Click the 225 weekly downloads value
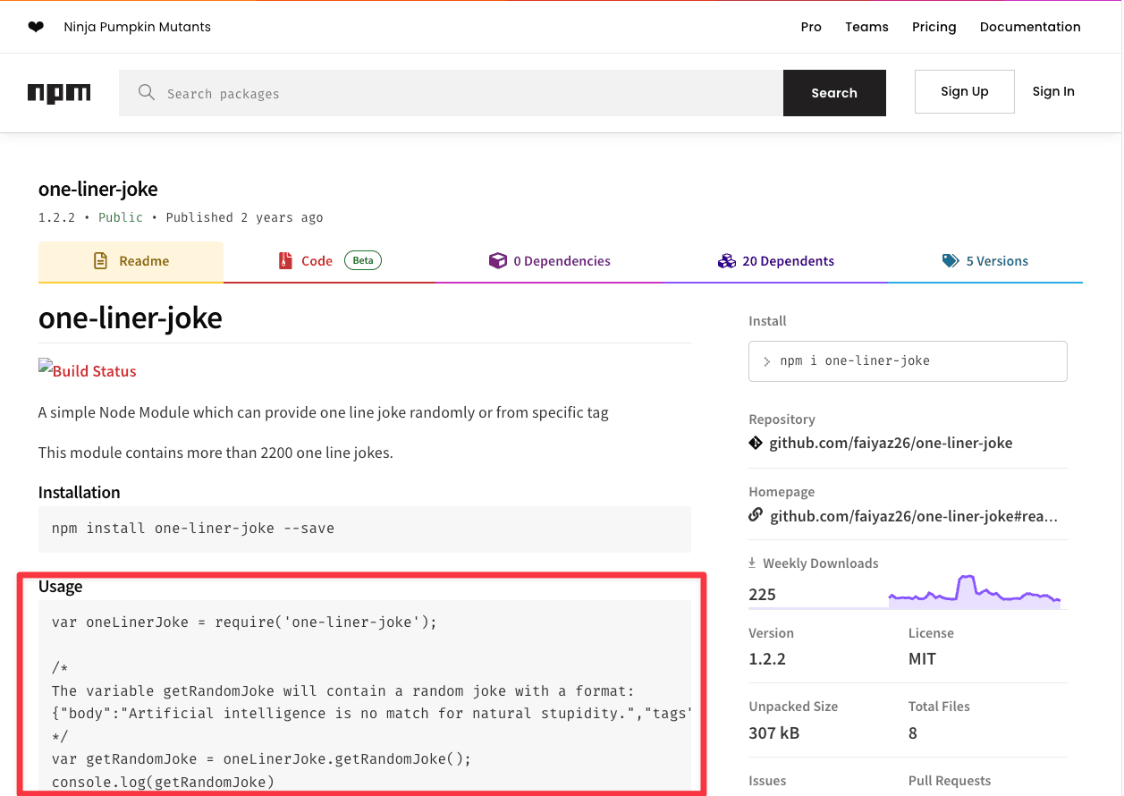 click(763, 595)
